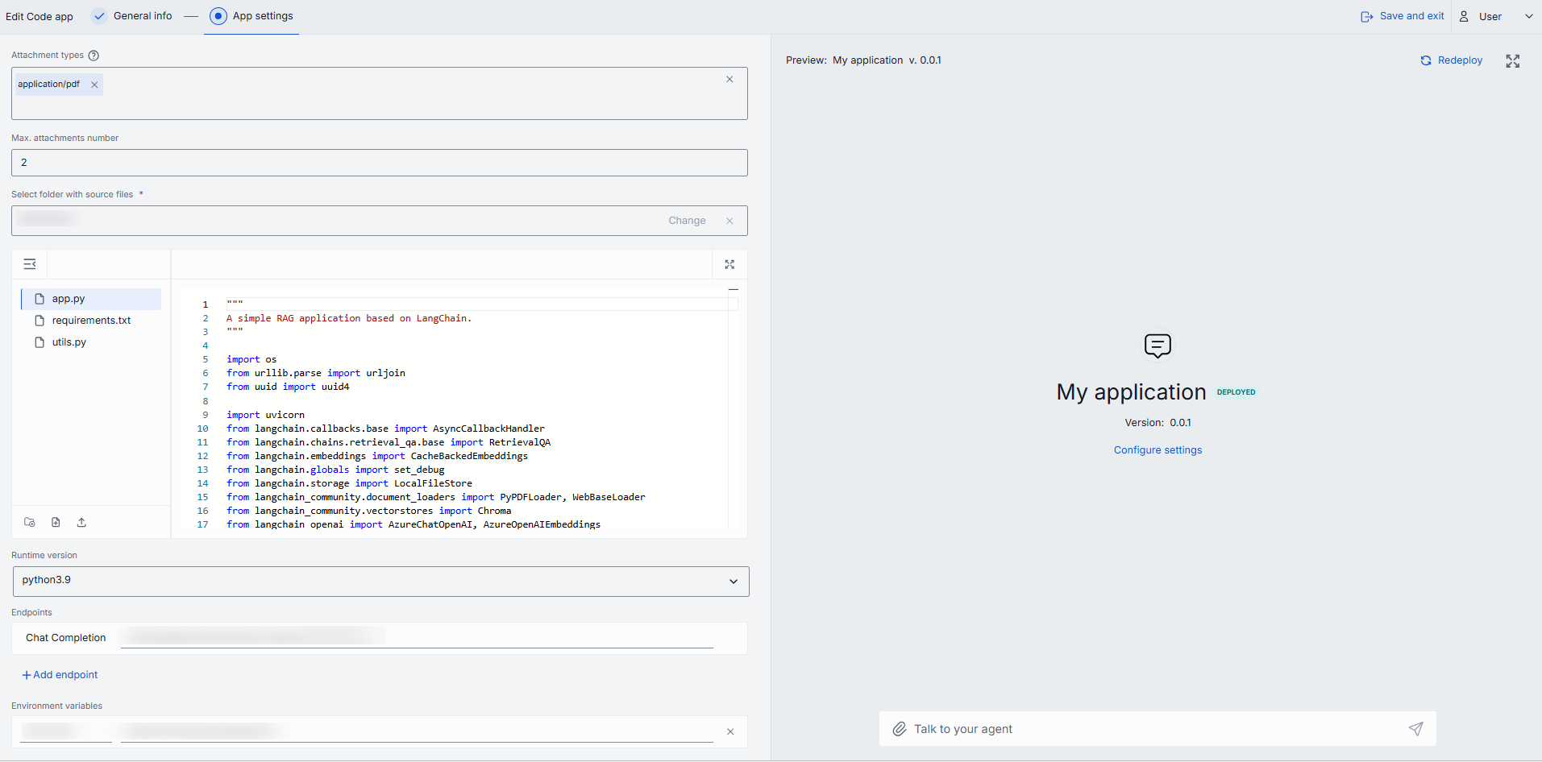Click the upload file icon

pos(81,522)
